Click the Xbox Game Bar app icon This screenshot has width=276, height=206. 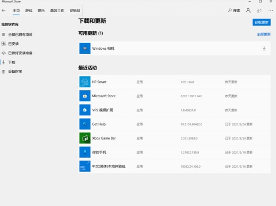pos(85,138)
